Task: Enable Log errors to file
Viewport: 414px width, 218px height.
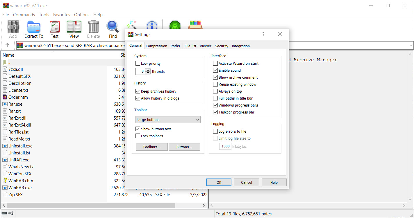Action: pyautogui.click(x=215, y=131)
